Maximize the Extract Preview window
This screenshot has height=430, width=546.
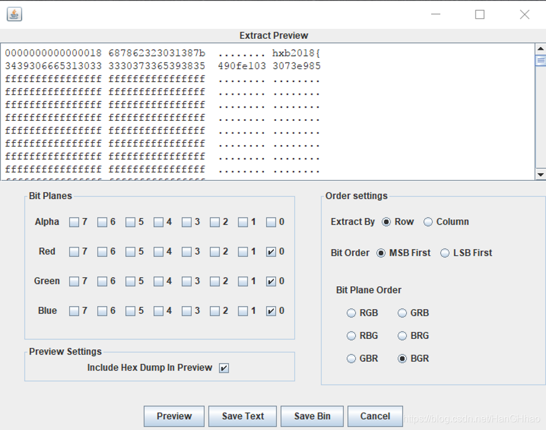click(x=480, y=14)
